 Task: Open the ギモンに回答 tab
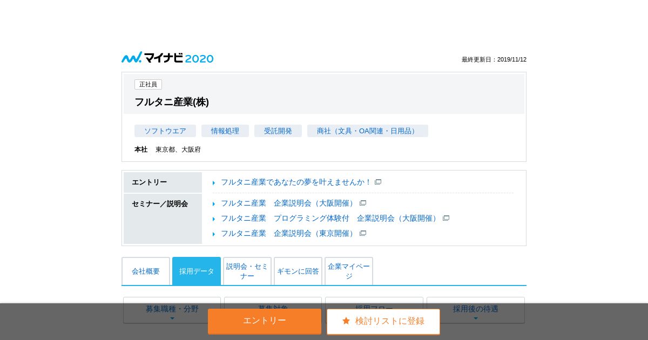(x=298, y=271)
